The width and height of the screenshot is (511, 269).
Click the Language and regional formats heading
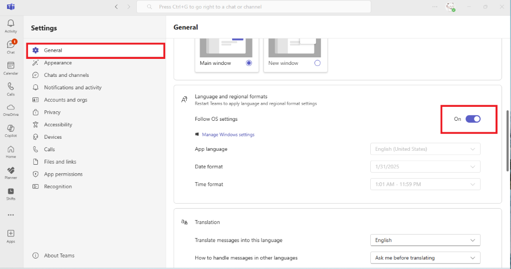point(231,96)
